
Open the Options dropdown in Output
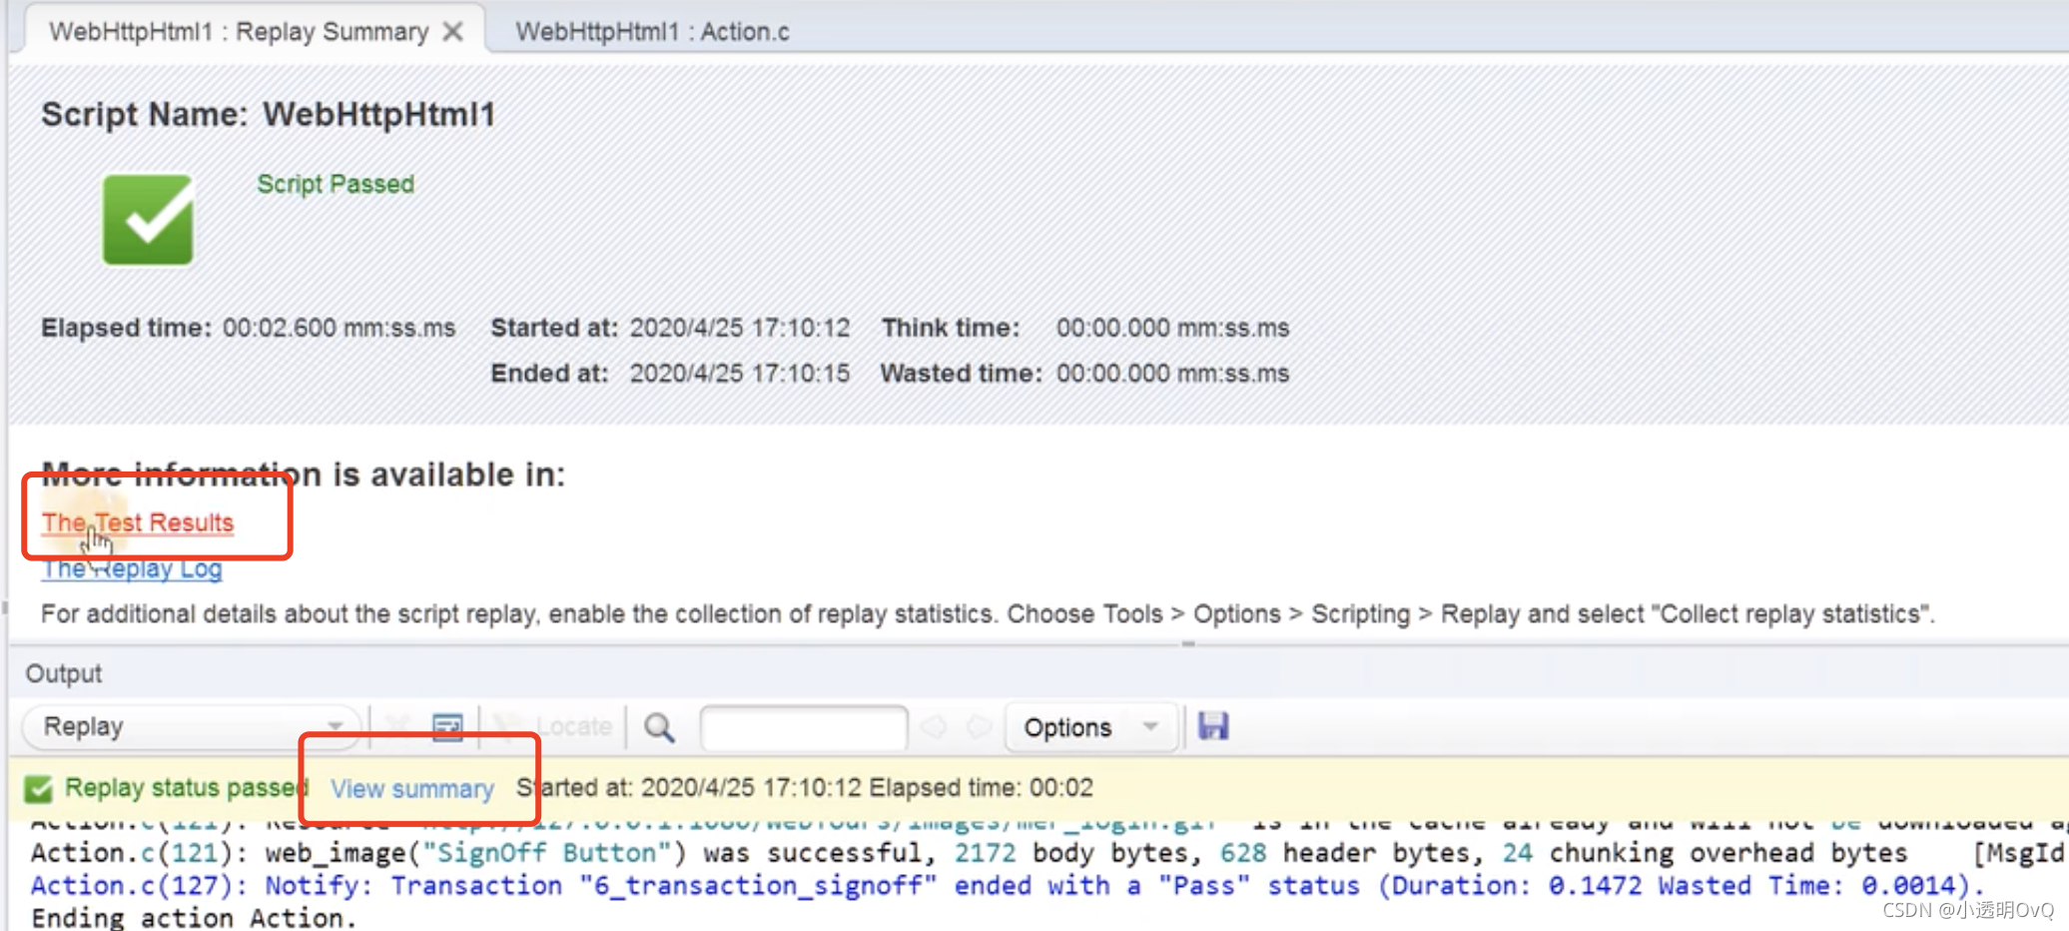point(1091,727)
